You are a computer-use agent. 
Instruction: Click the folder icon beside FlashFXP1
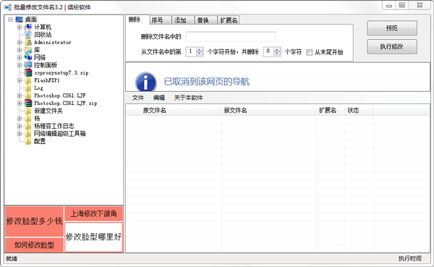(x=28, y=80)
